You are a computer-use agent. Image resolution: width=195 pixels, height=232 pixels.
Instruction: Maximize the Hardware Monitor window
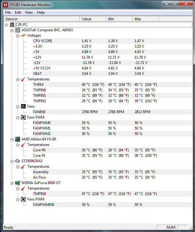pos(175,4)
